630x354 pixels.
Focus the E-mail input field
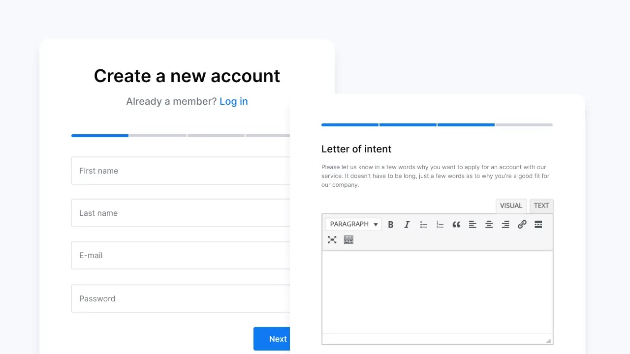pyautogui.click(x=182, y=256)
